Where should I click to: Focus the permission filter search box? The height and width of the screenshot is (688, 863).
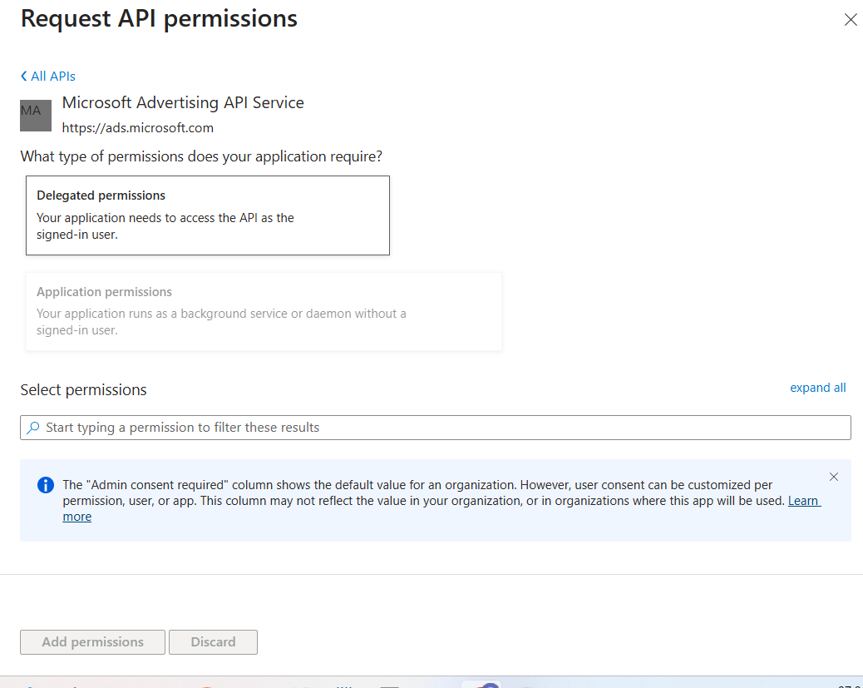pos(436,428)
